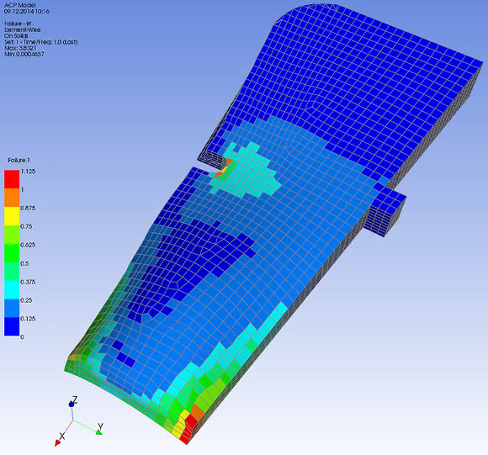Click the Element-Wise annotation line
Viewport: 488px width, 455px height.
click(22, 29)
